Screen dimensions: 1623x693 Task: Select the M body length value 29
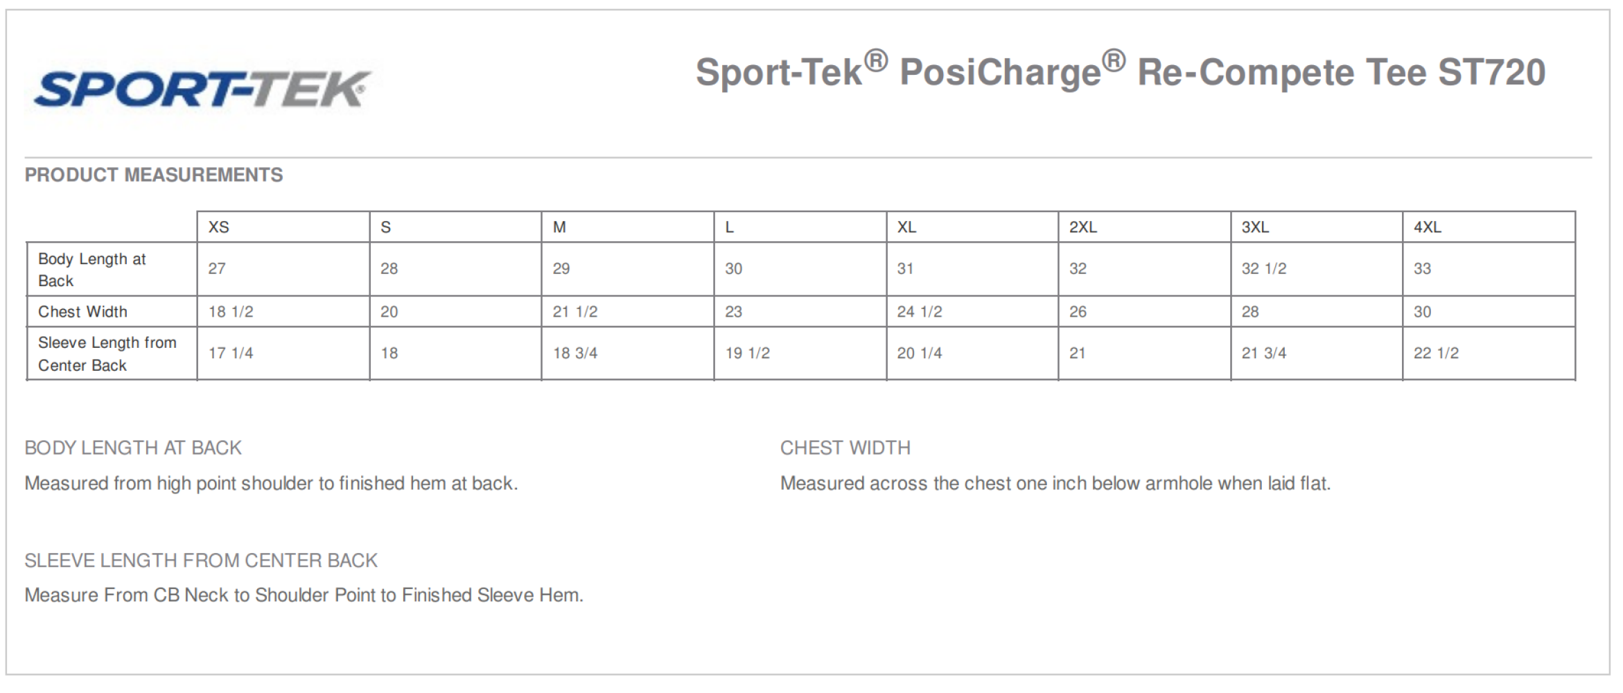click(561, 269)
